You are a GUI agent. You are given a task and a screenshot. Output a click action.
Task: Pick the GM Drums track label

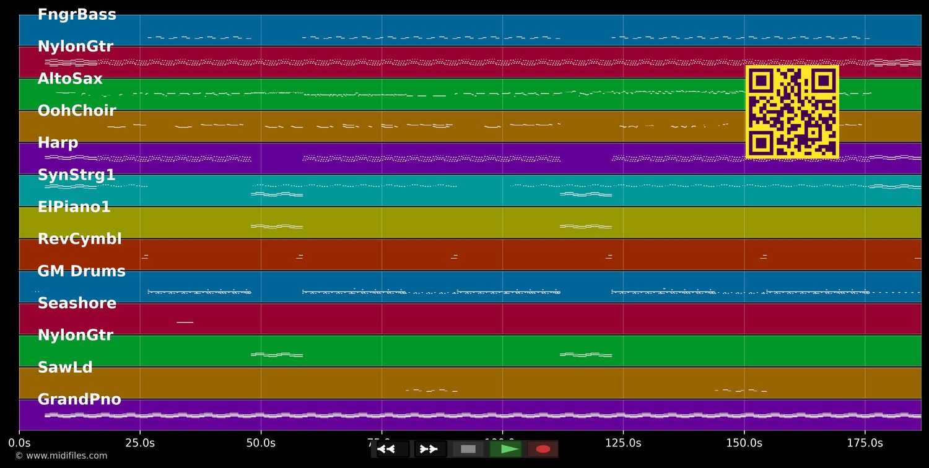pos(81,272)
